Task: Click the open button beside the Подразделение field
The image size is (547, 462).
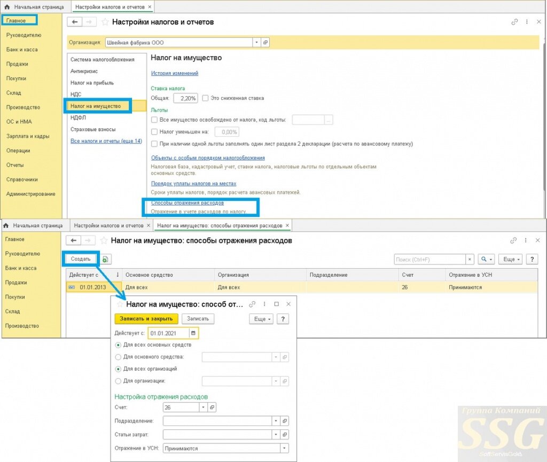Action: [x=285, y=421]
